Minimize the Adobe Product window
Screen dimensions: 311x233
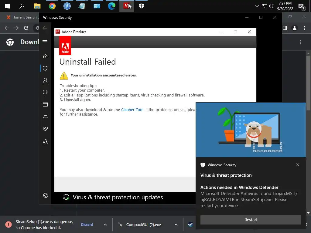pyautogui.click(x=222, y=32)
